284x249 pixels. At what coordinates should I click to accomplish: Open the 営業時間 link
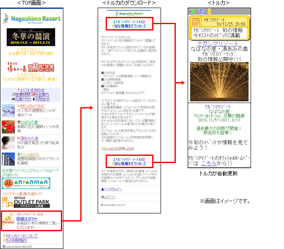pos(23,94)
